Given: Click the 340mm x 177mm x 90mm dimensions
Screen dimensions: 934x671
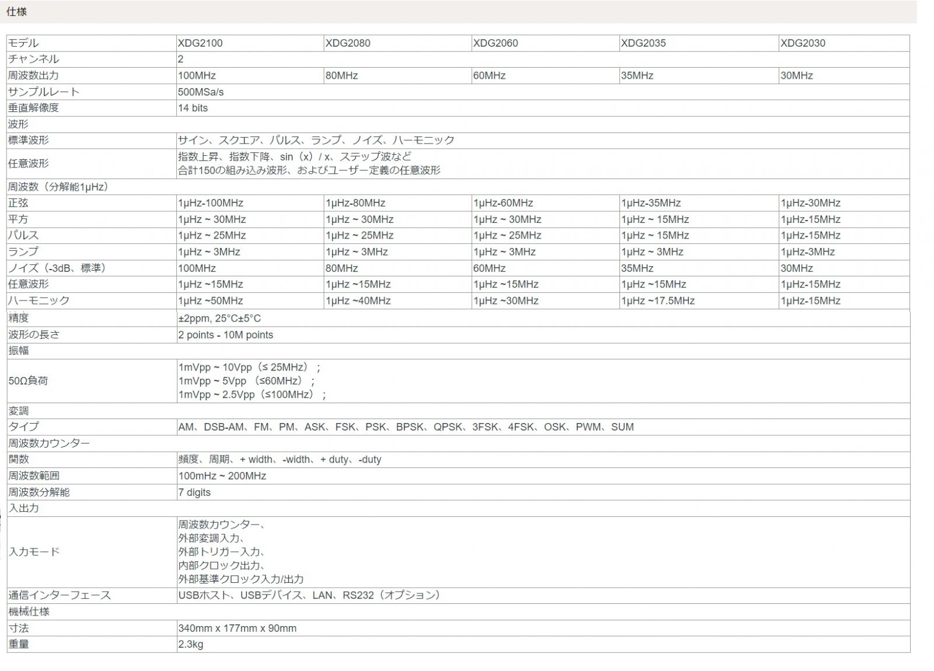Looking at the screenshot, I should pos(238,628).
